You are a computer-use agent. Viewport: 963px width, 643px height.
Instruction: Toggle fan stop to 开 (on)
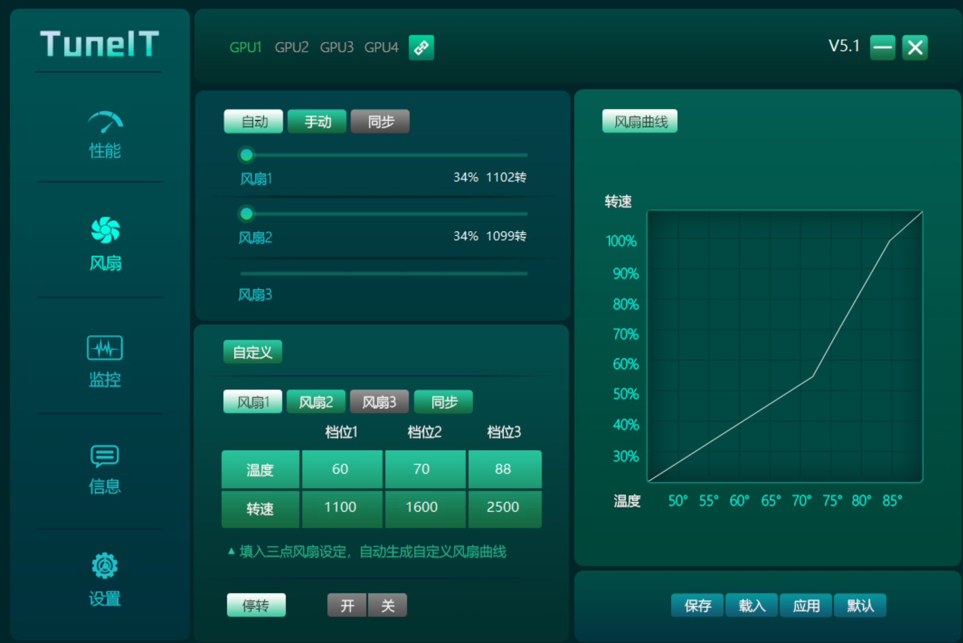tap(347, 605)
